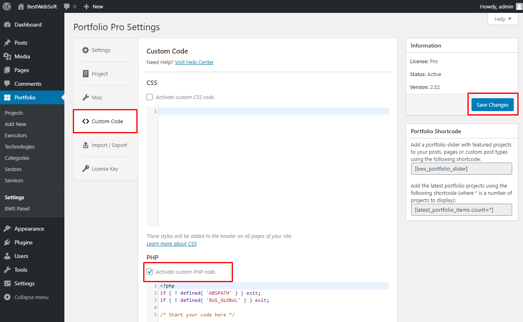Click the admin avatar icon
The image size is (523, 322).
[519, 6]
